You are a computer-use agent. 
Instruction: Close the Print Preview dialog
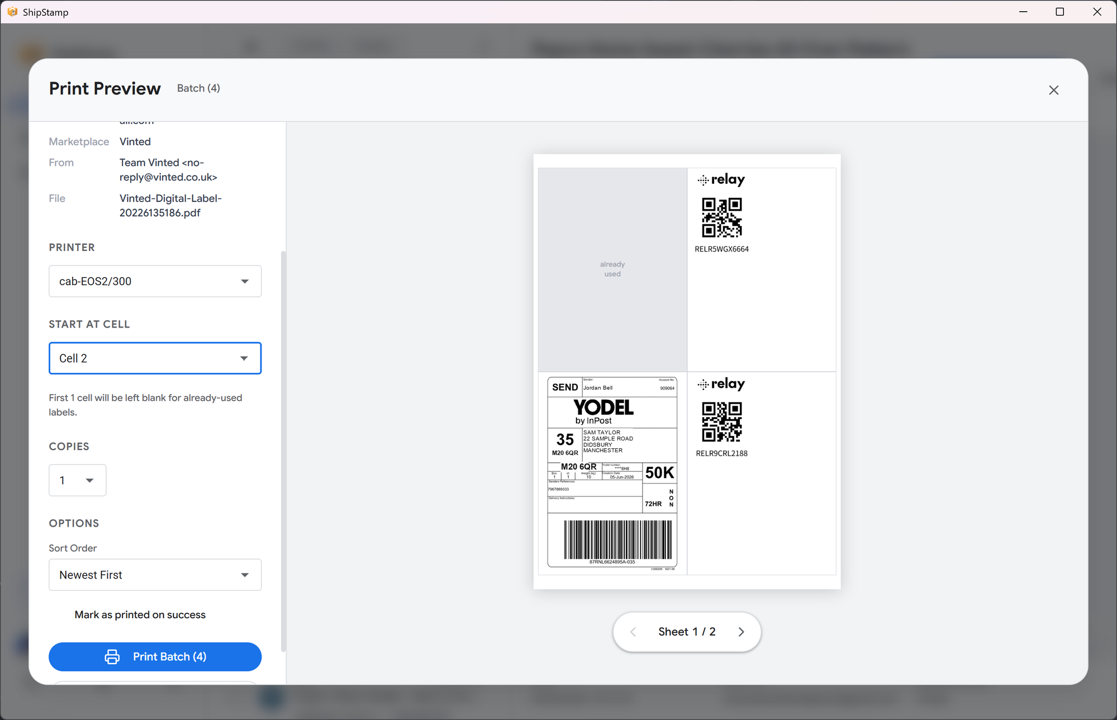tap(1053, 90)
